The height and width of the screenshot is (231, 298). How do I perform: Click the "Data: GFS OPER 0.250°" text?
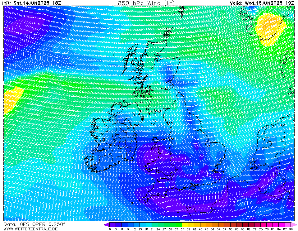[x=34, y=224]
